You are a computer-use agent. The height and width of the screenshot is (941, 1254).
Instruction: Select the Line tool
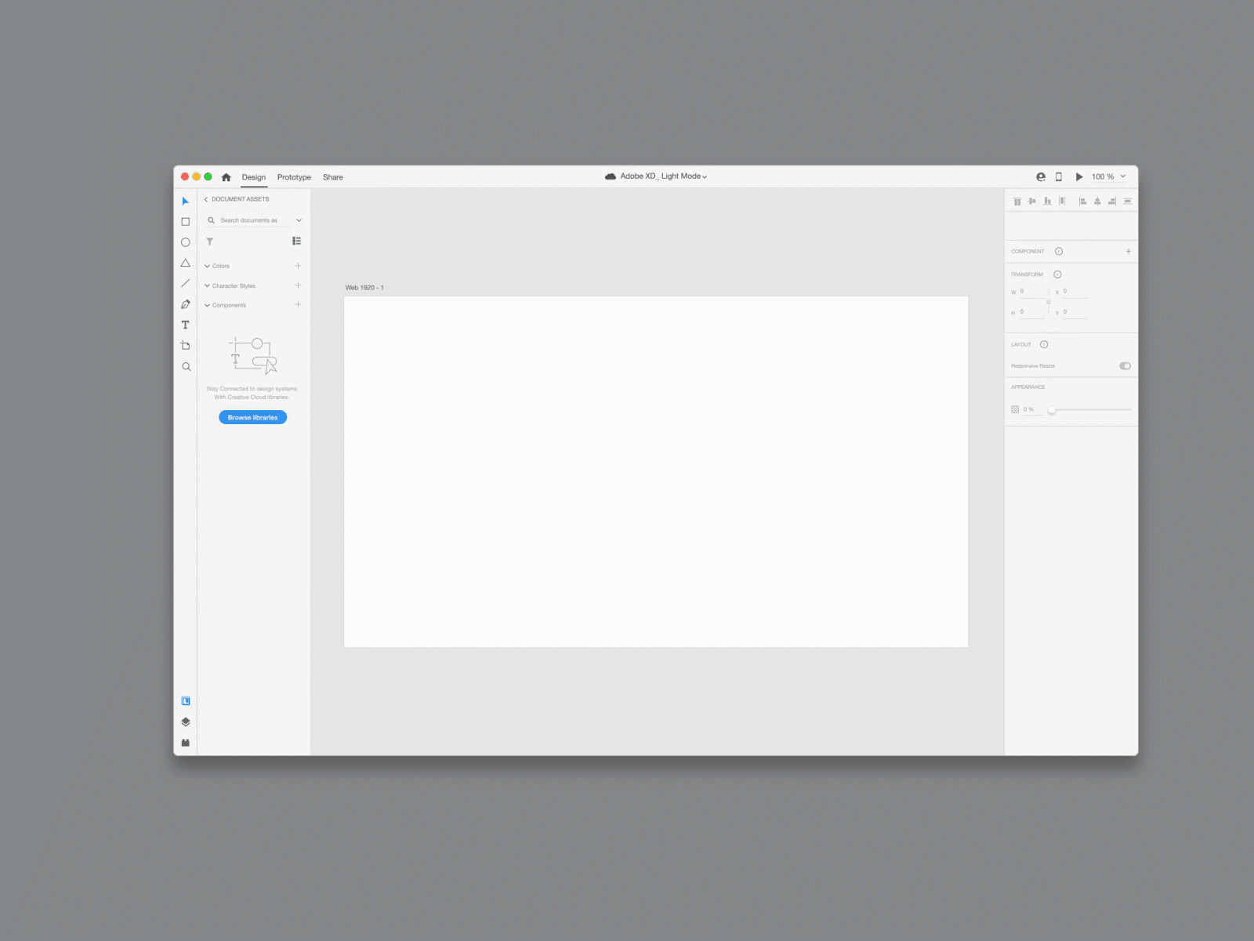(x=186, y=283)
